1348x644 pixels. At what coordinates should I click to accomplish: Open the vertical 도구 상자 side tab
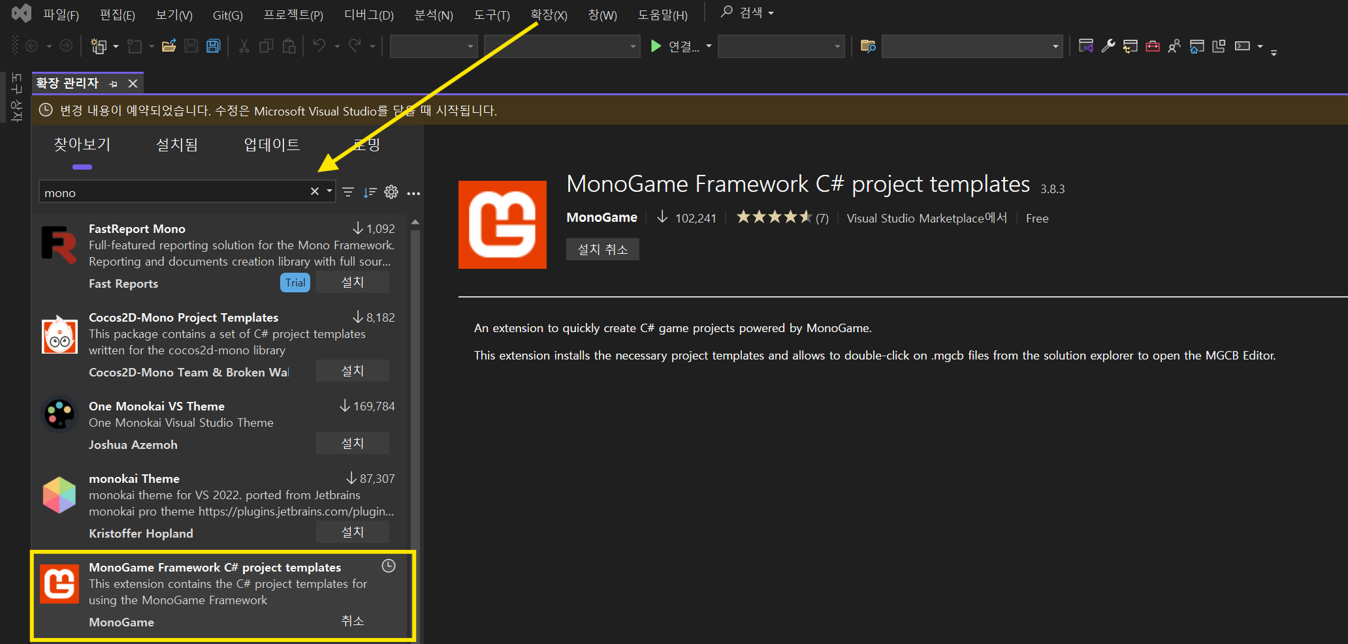click(16, 97)
